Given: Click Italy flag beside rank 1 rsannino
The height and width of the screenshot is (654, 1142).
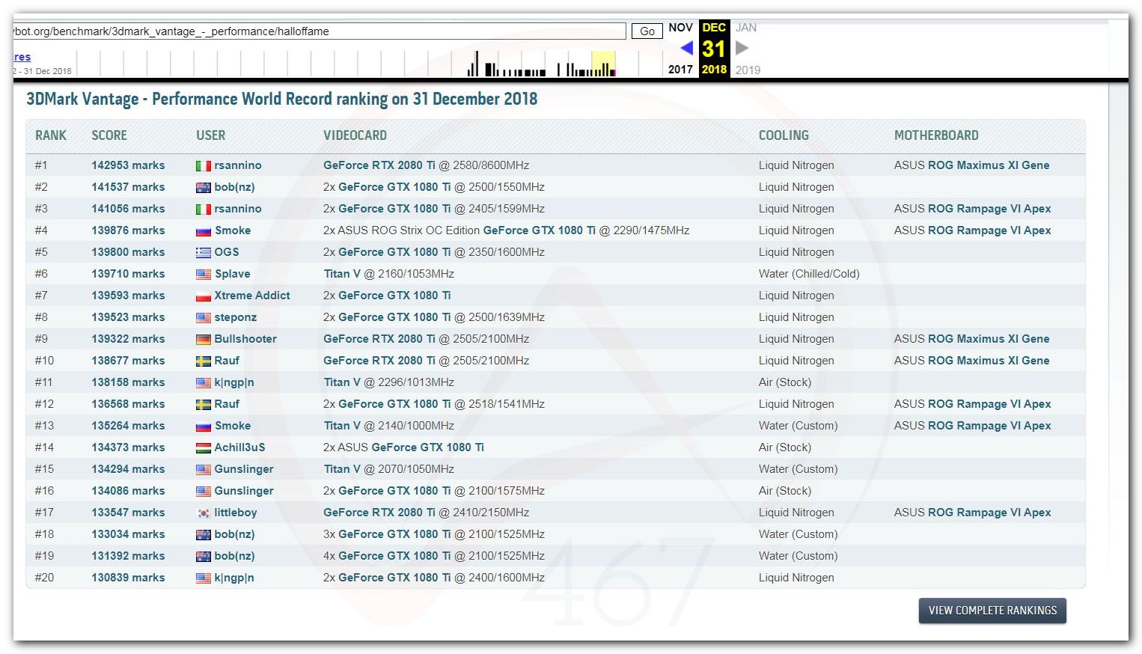Looking at the screenshot, I should click(203, 166).
